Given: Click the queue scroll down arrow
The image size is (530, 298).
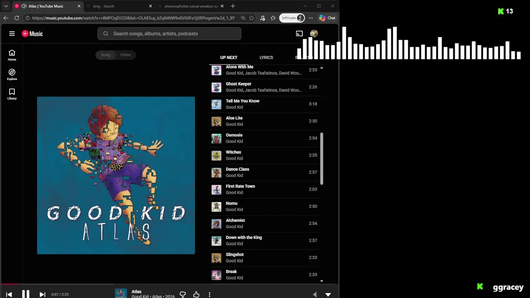Looking at the screenshot, I should (322, 281).
